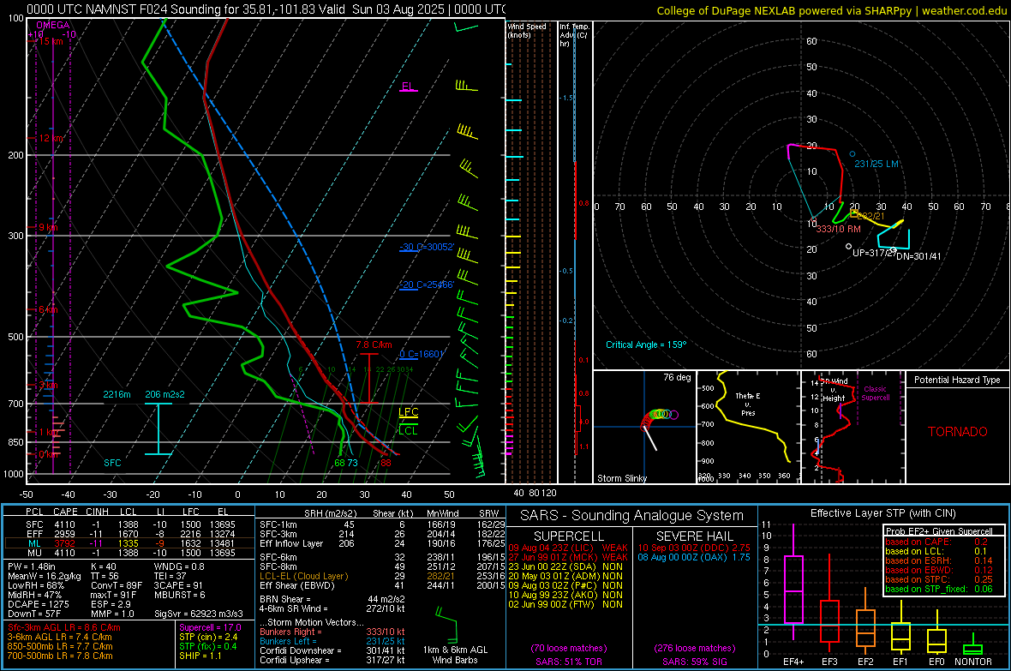This screenshot has width=1011, height=671.
Task: Click the Eff Inflow Layer row
Action: (382, 543)
